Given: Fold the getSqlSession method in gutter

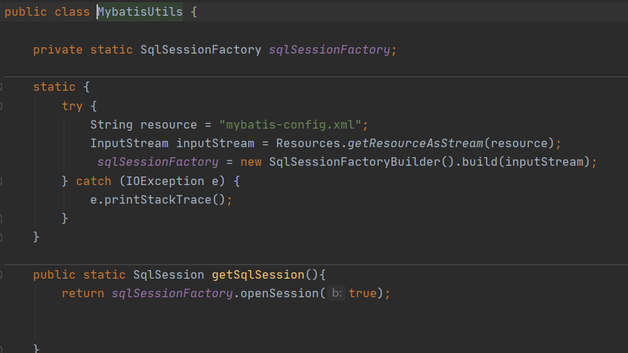Looking at the screenshot, I should (1, 274).
